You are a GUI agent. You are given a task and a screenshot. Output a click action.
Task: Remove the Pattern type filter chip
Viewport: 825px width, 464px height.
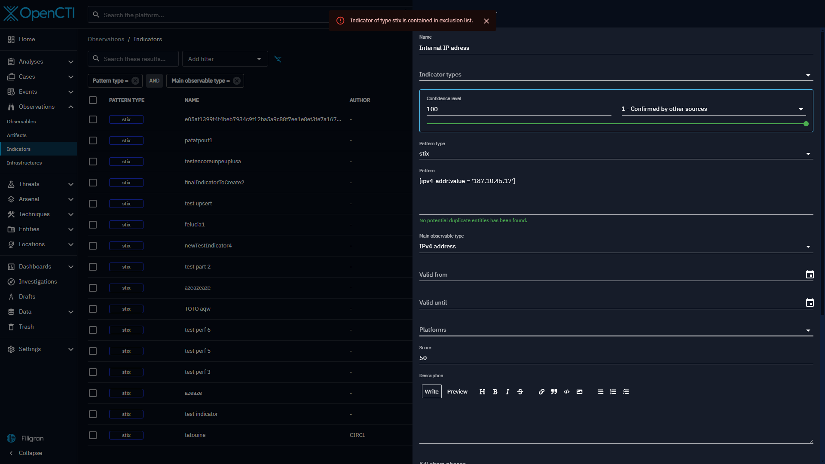(135, 81)
